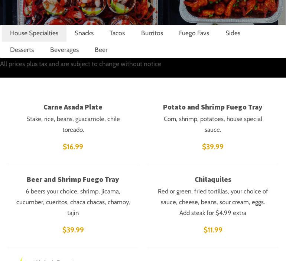Open the Sides tab

click(233, 33)
